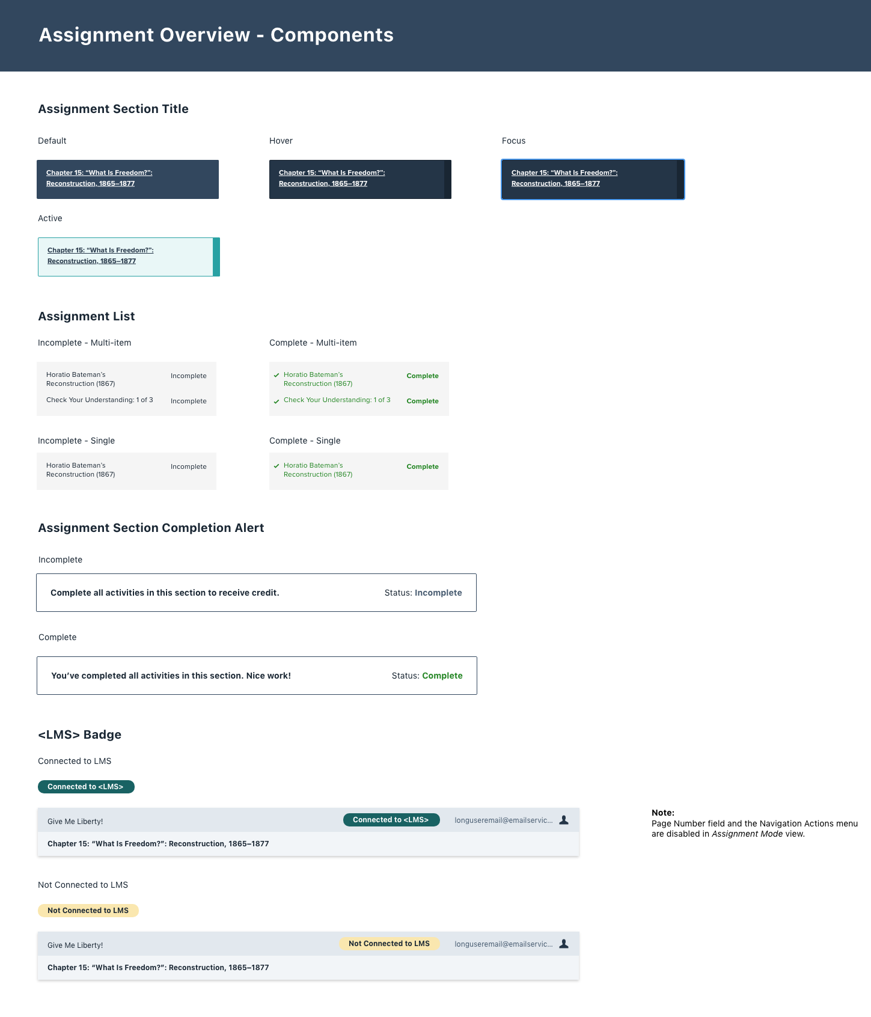Screen dimensions: 871x1017
Task: Select Complete - Single Horatio Bateman's Reconstruction item
Action: tap(318, 470)
